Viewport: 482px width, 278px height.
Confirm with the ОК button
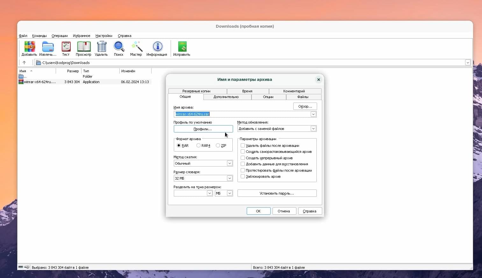[259, 211]
